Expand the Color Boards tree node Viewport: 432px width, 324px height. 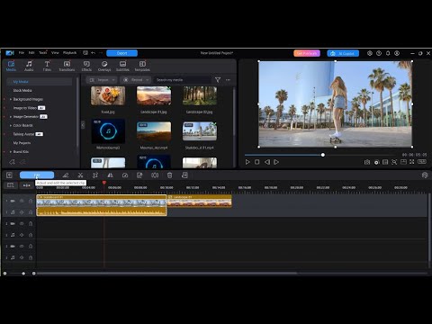pyautogui.click(x=11, y=125)
